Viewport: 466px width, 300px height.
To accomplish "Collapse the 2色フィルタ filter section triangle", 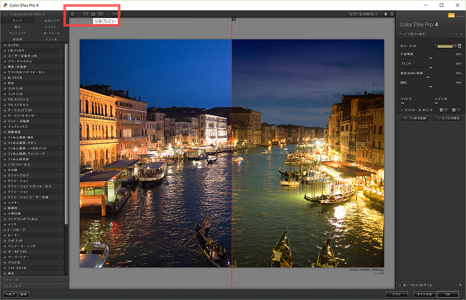I will pos(401,34).
